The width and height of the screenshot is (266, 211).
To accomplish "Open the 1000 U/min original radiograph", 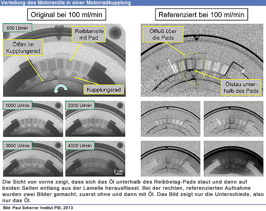I will pyautogui.click(x=33, y=119).
